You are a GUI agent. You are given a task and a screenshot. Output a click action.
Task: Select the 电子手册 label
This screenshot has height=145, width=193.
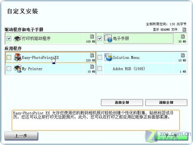pos(121,38)
